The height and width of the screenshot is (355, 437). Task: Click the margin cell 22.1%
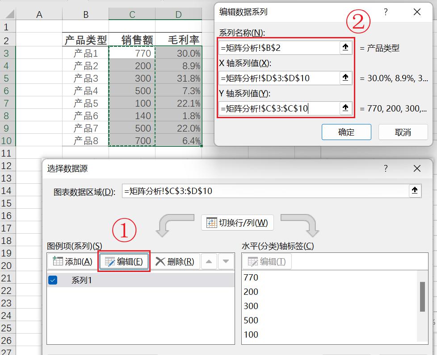pyautogui.click(x=178, y=103)
